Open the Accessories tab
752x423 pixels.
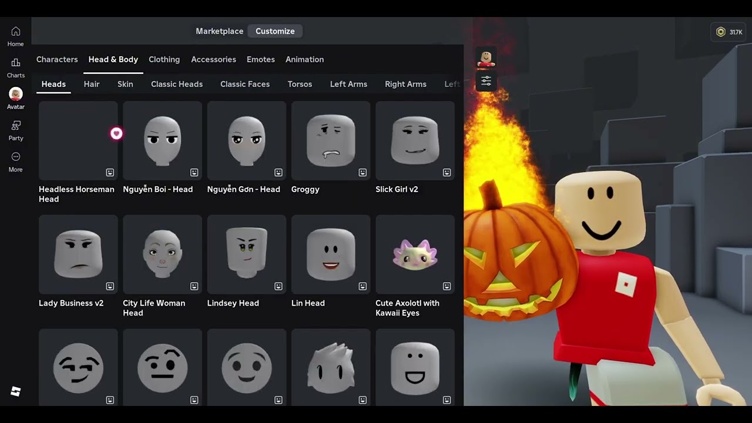coord(214,59)
